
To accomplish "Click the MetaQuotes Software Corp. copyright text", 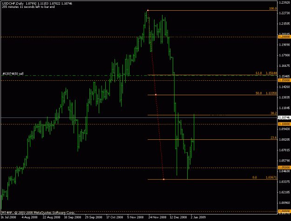I will (x=38, y=213).
